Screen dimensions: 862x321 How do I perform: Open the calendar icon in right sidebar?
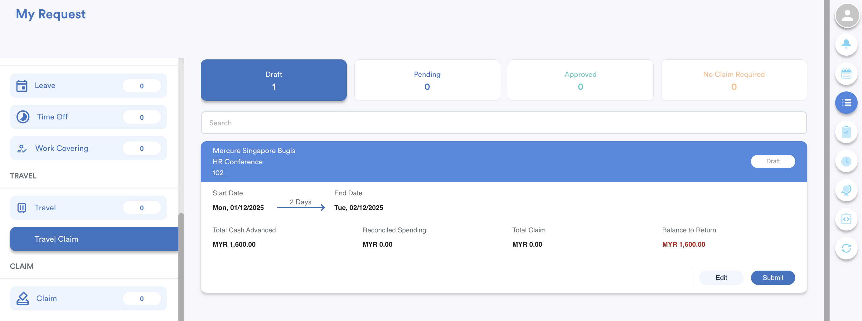click(846, 73)
